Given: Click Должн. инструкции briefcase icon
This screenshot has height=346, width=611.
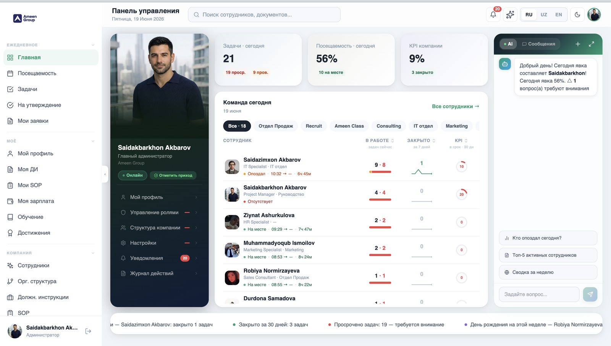Looking at the screenshot, I should click(10, 297).
